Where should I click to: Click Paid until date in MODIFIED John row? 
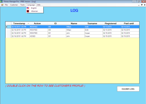tap(130, 33)
